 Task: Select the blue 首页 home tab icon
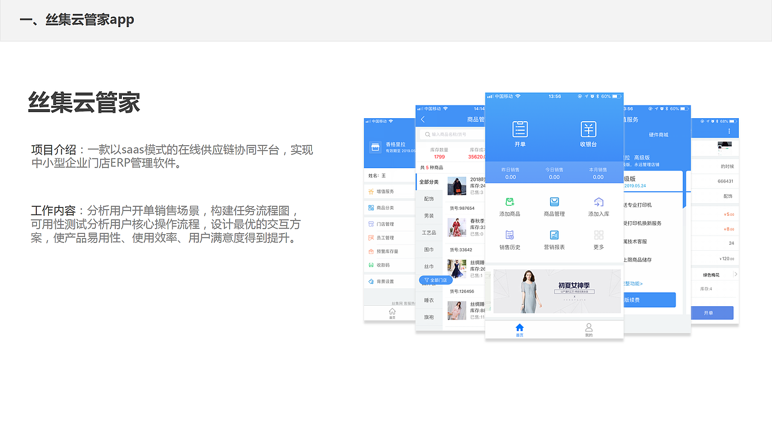coord(519,327)
